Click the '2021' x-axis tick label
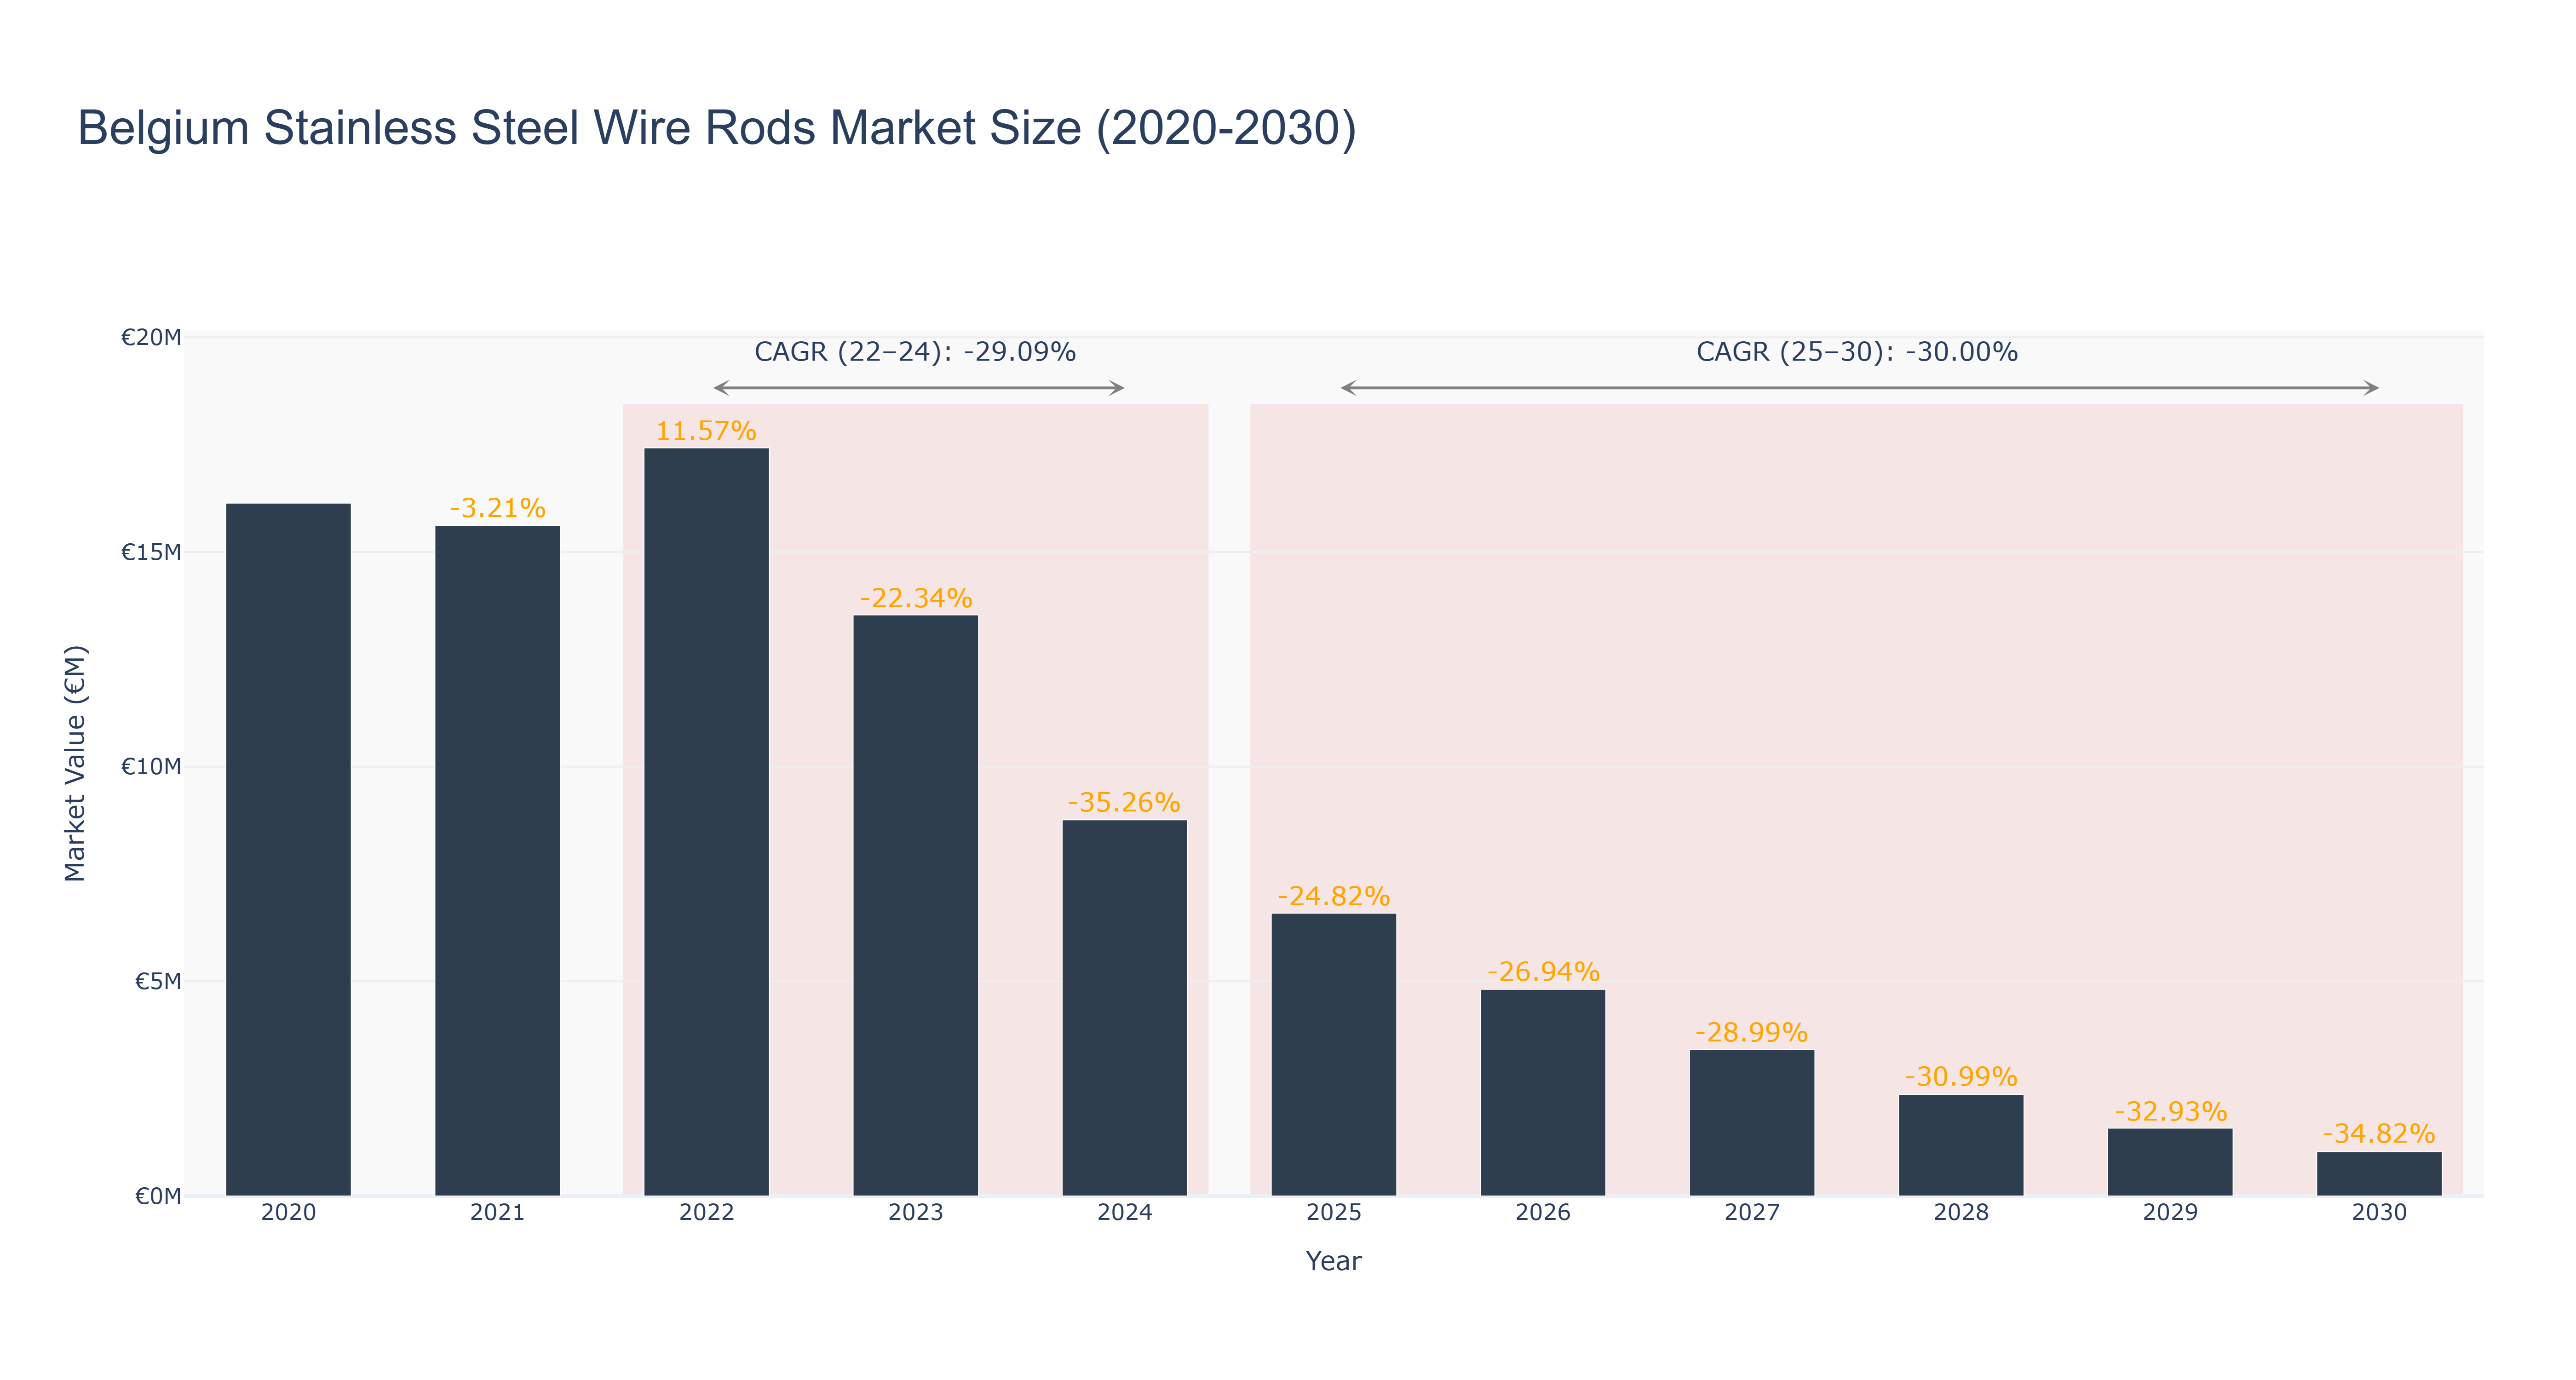Image resolution: width=2576 pixels, height=1380 pixels. click(497, 1213)
